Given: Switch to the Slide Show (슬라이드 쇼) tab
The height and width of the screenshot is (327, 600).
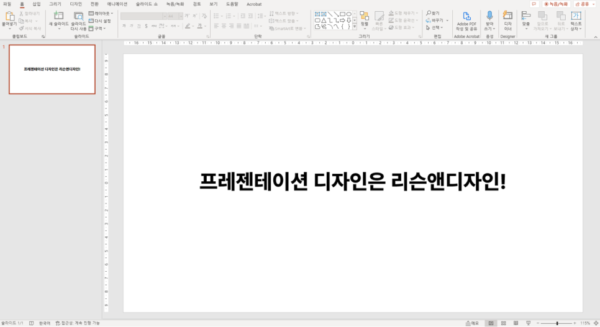Looking at the screenshot, I should [147, 4].
